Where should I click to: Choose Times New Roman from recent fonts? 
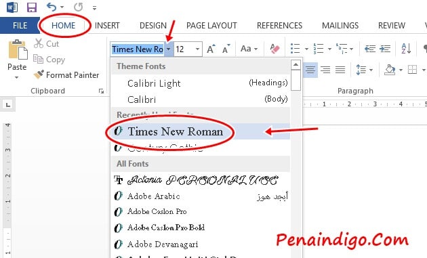(201, 131)
